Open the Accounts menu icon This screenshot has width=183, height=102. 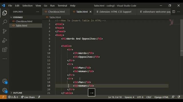tap(5, 81)
